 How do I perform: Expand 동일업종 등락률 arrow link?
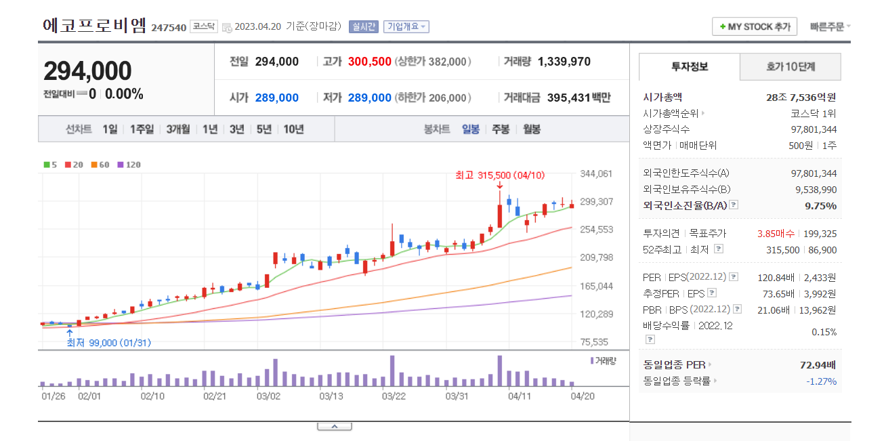715,381
